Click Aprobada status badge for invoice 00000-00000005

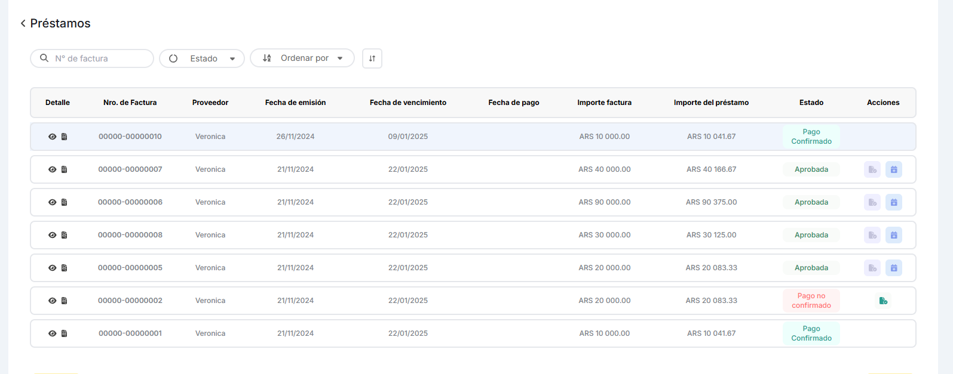pos(811,268)
